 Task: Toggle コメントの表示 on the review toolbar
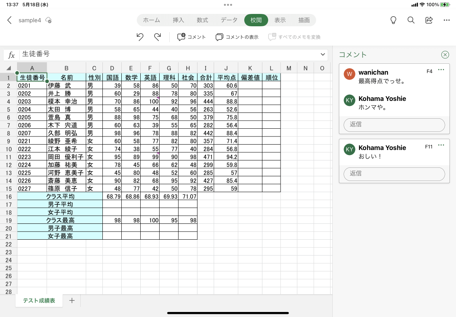pyautogui.click(x=237, y=37)
